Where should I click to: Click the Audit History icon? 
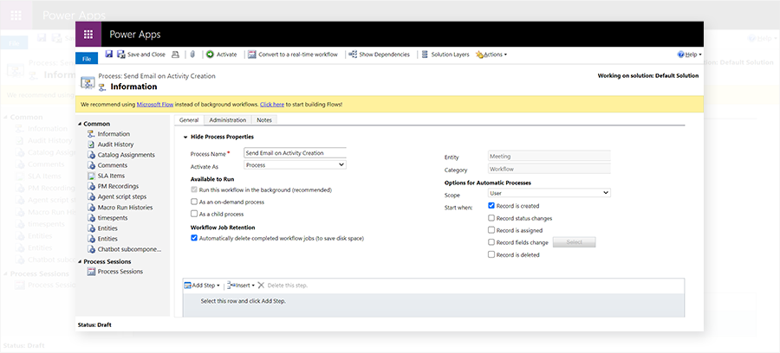[91, 144]
